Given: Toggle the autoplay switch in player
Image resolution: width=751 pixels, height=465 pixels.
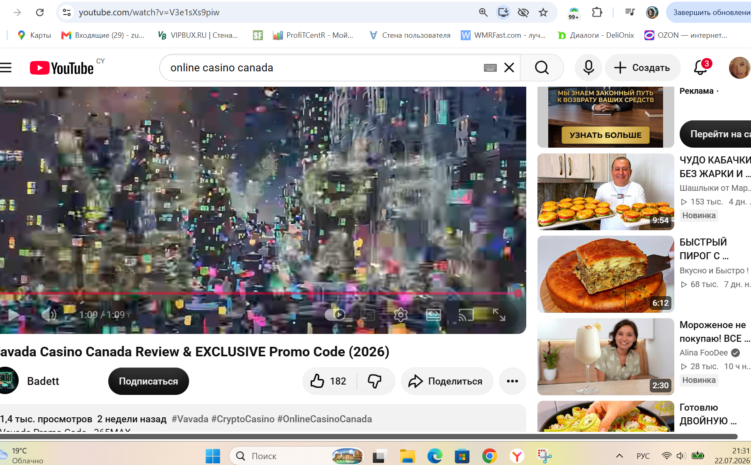Looking at the screenshot, I should pos(335,315).
